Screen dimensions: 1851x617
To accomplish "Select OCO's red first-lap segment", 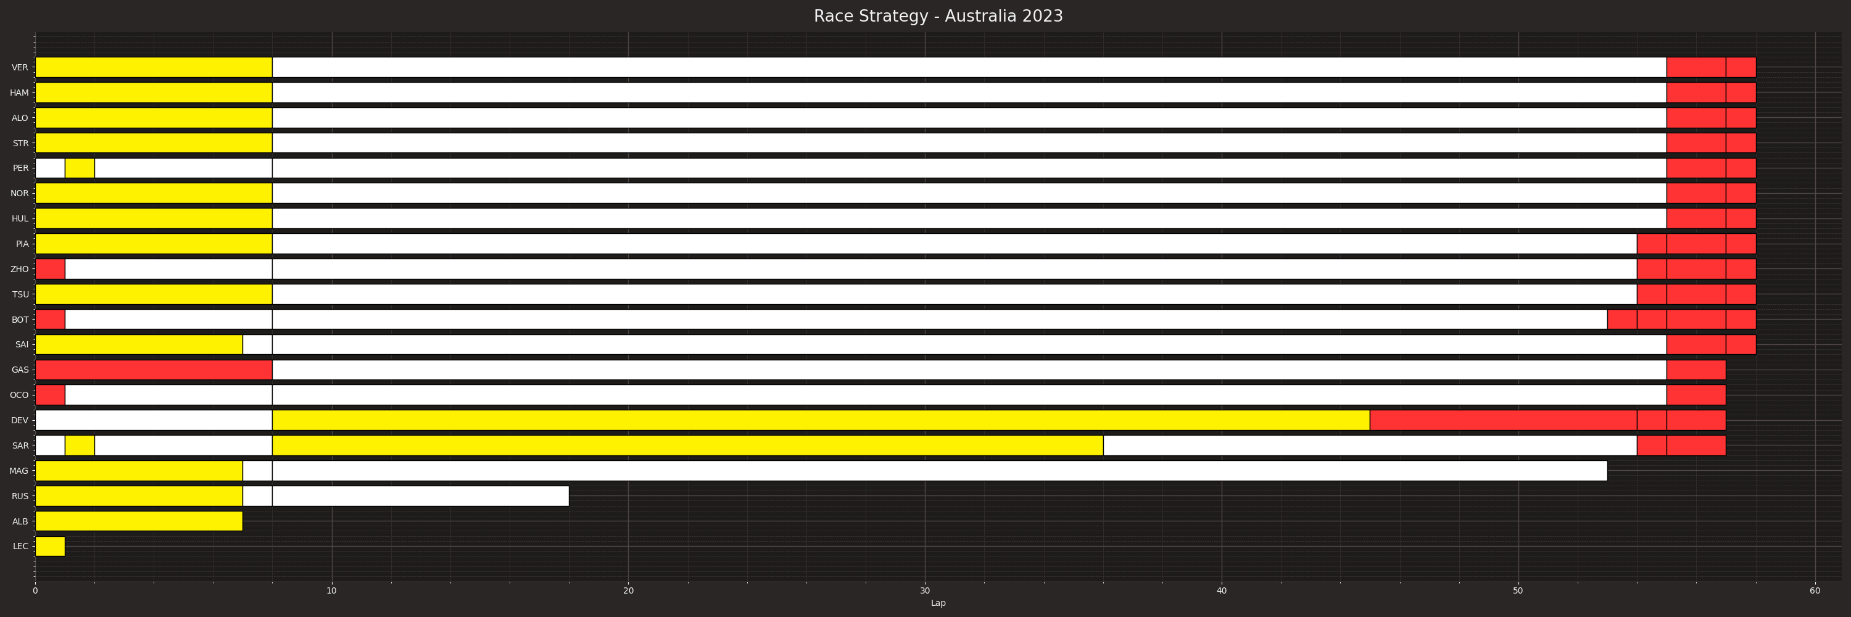I will point(51,395).
